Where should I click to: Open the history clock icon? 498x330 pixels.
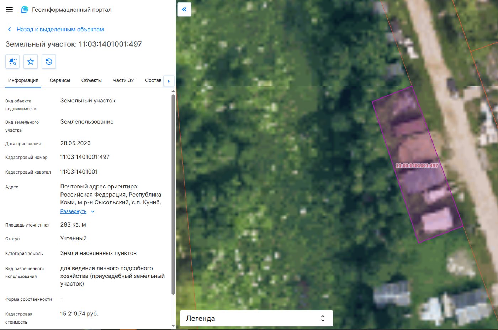click(49, 62)
